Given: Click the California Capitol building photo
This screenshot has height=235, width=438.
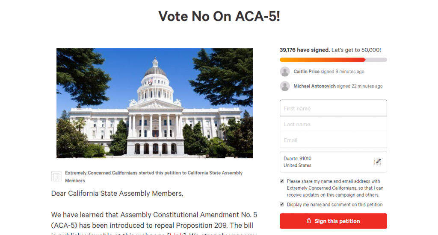Looking at the screenshot, I should (154, 103).
